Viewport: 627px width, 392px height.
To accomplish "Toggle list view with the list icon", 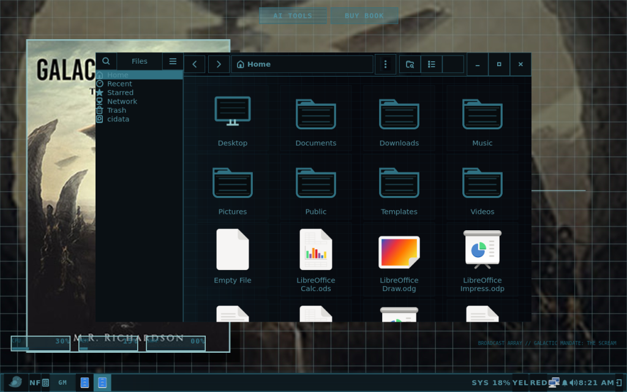I will point(432,64).
